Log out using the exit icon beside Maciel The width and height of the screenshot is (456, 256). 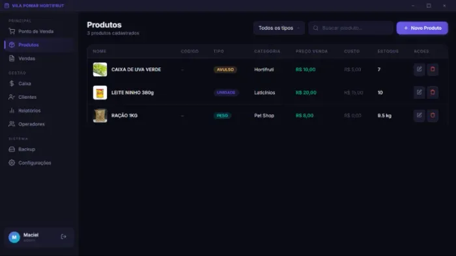click(63, 237)
